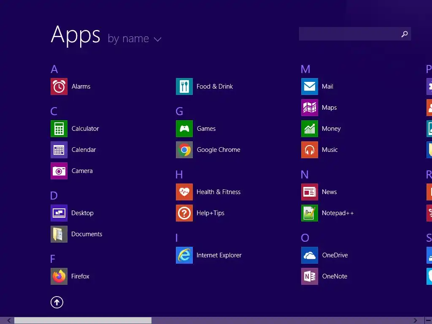Screen dimensions: 432x324
Task: Select the N letter group header
Action: [x=305, y=175]
